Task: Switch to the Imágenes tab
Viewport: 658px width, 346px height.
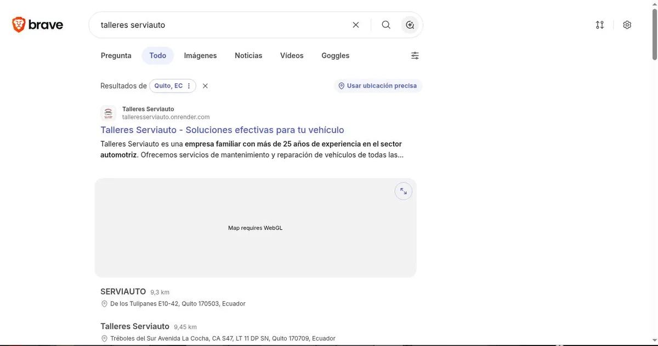Action: coord(200,55)
